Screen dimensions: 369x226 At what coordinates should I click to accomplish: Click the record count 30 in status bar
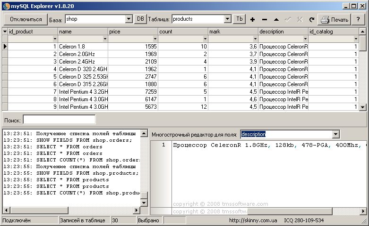[124, 220]
